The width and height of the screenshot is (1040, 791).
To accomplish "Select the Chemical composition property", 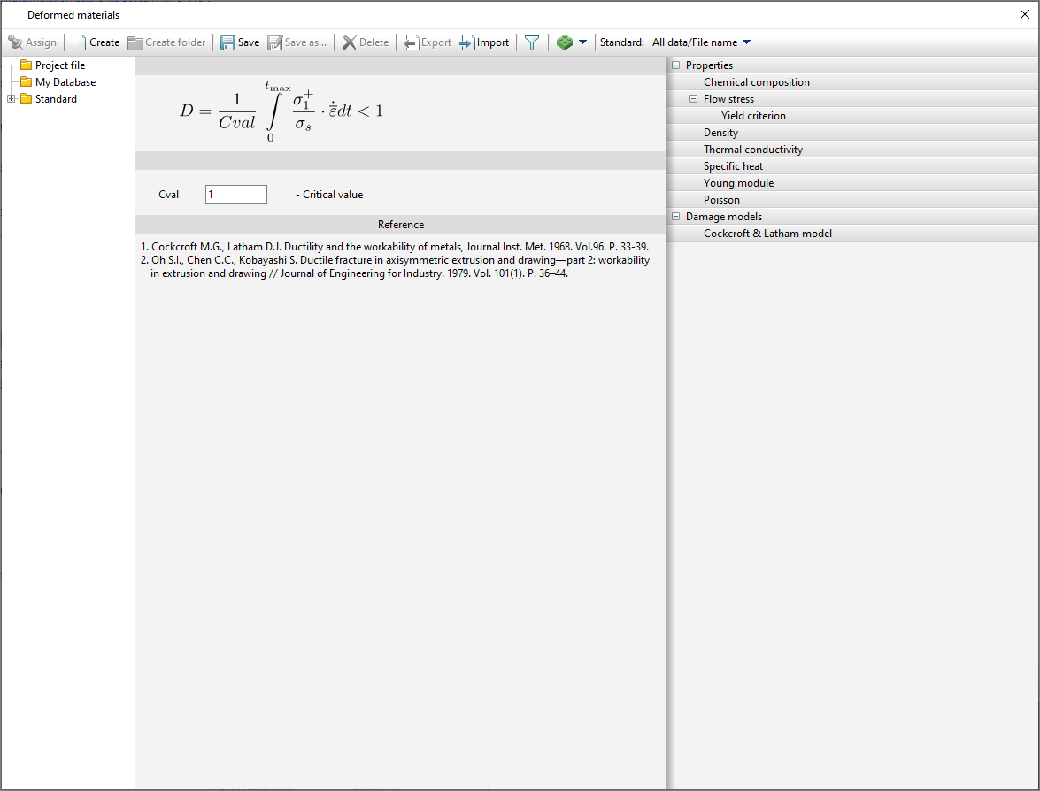I will click(756, 82).
